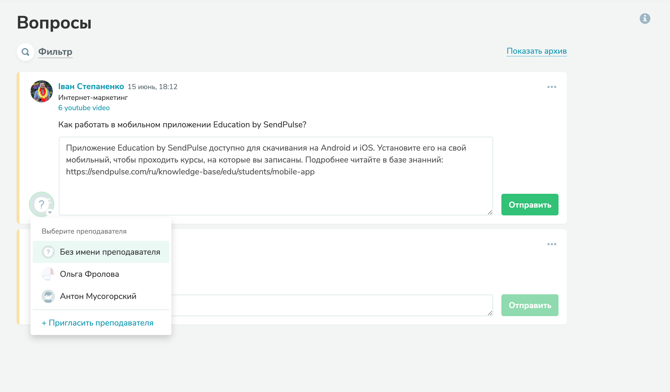Viewport: 670px width, 392px height.
Task: Click the search magnifier icon
Action: [26, 52]
